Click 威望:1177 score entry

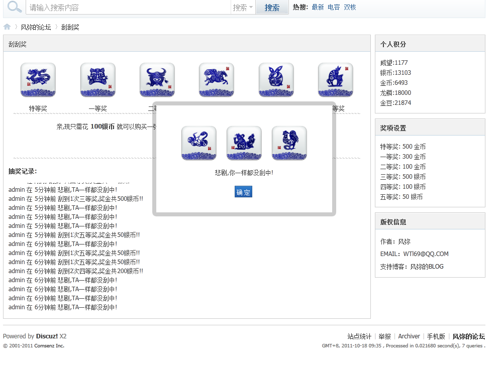click(394, 62)
